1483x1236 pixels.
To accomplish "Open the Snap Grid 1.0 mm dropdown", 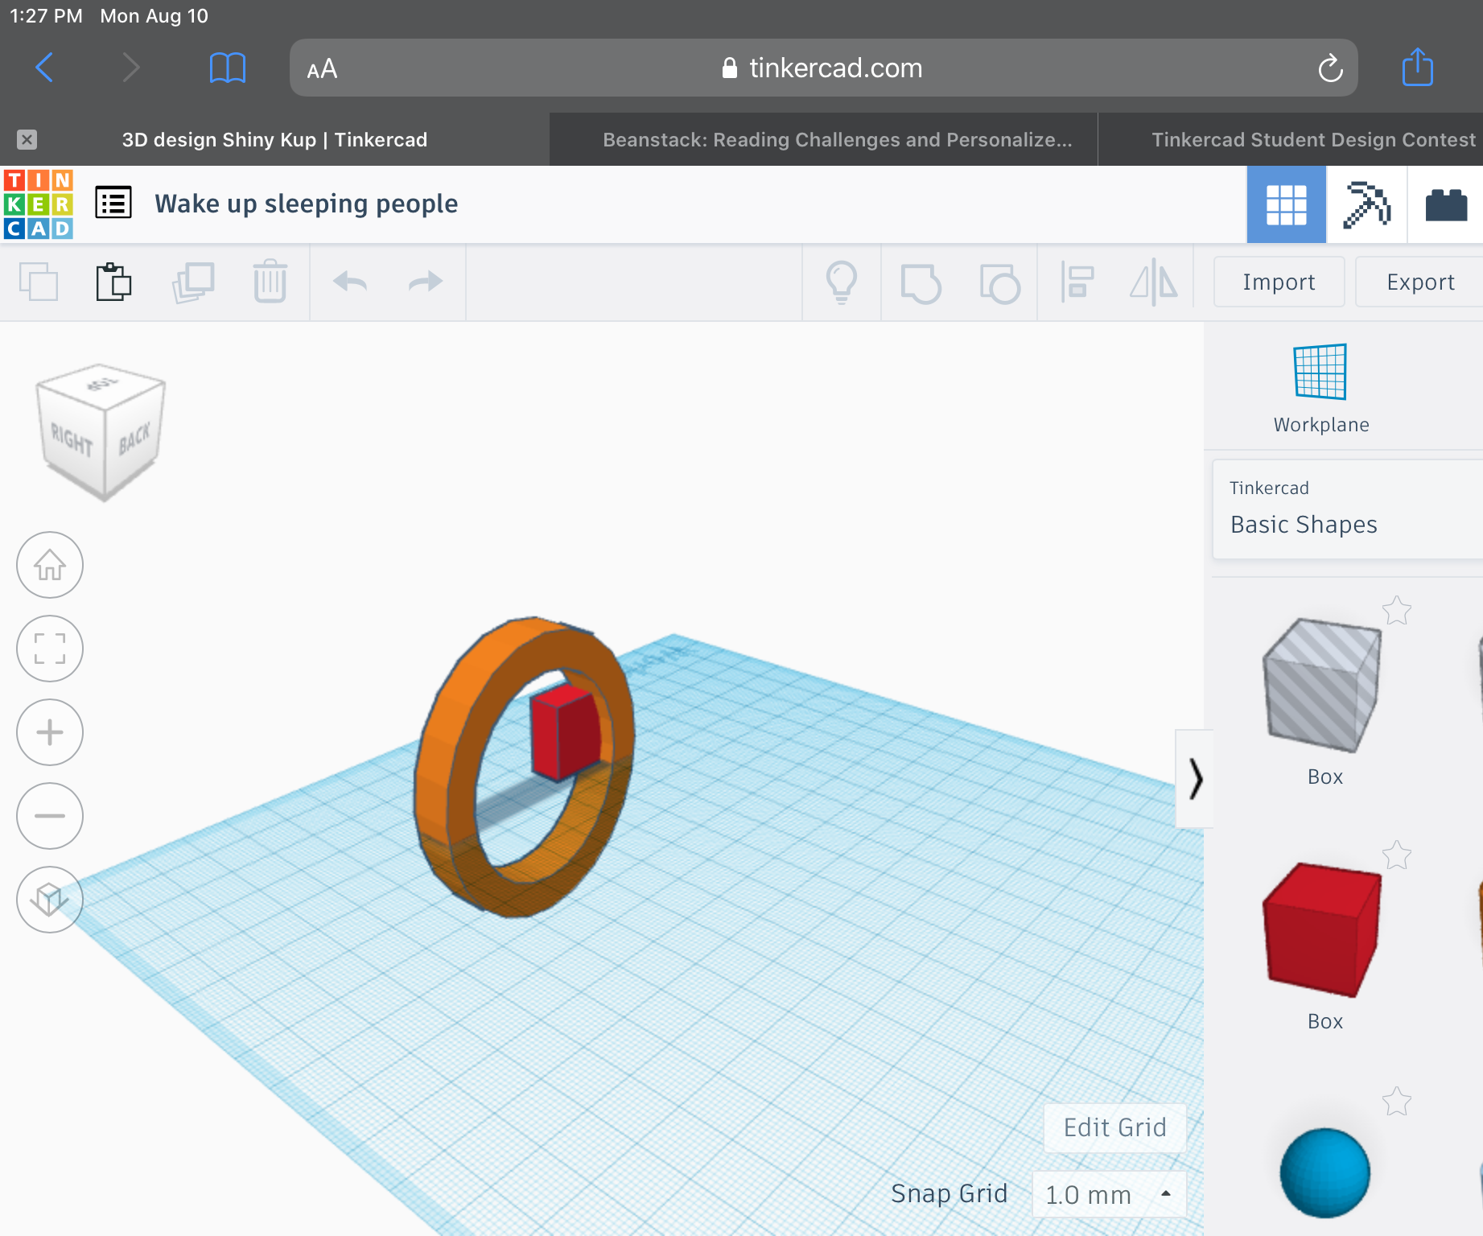I will point(1109,1194).
